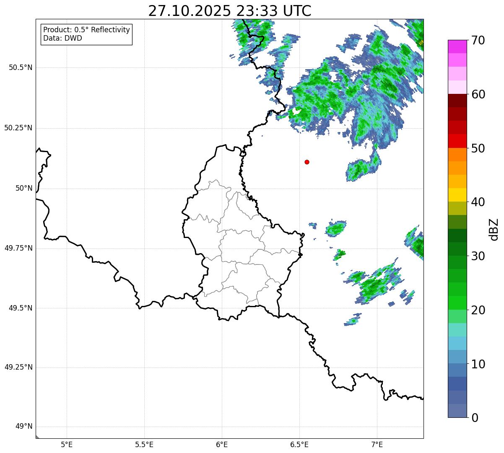Screen dimensions: 504x453
Task: Click the 5°E longitude label
Action: click(x=67, y=444)
